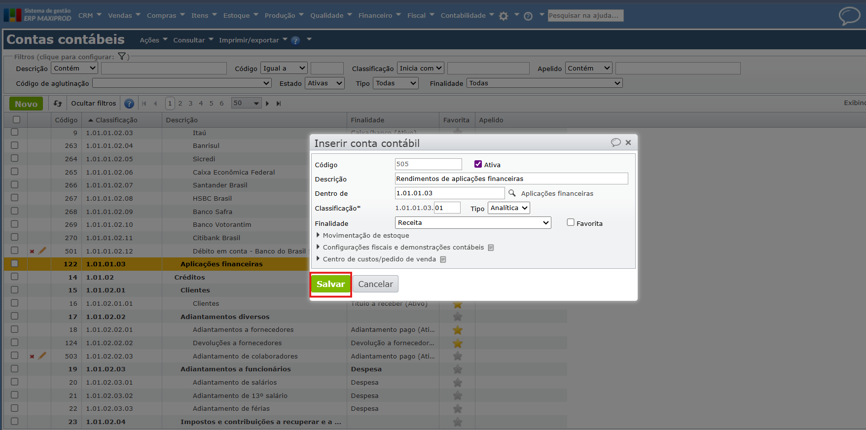
Task: Click the filter funnel icon in Filtros
Action: pos(122,57)
